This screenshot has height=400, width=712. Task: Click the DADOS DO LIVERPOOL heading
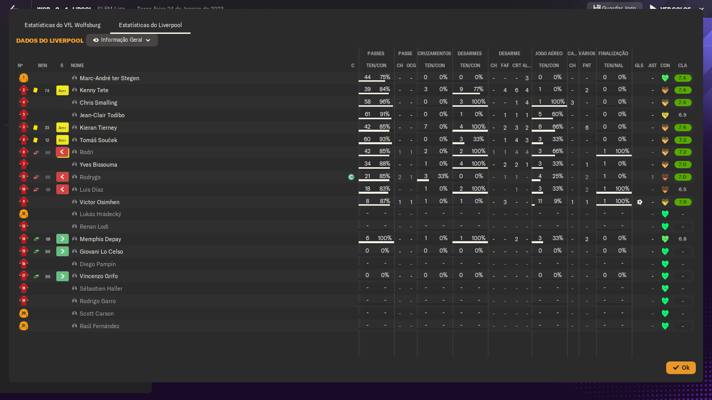(50, 41)
